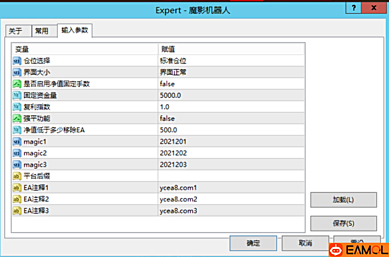Click the boolean icon beside 是否启用净值固定手数

16,84
